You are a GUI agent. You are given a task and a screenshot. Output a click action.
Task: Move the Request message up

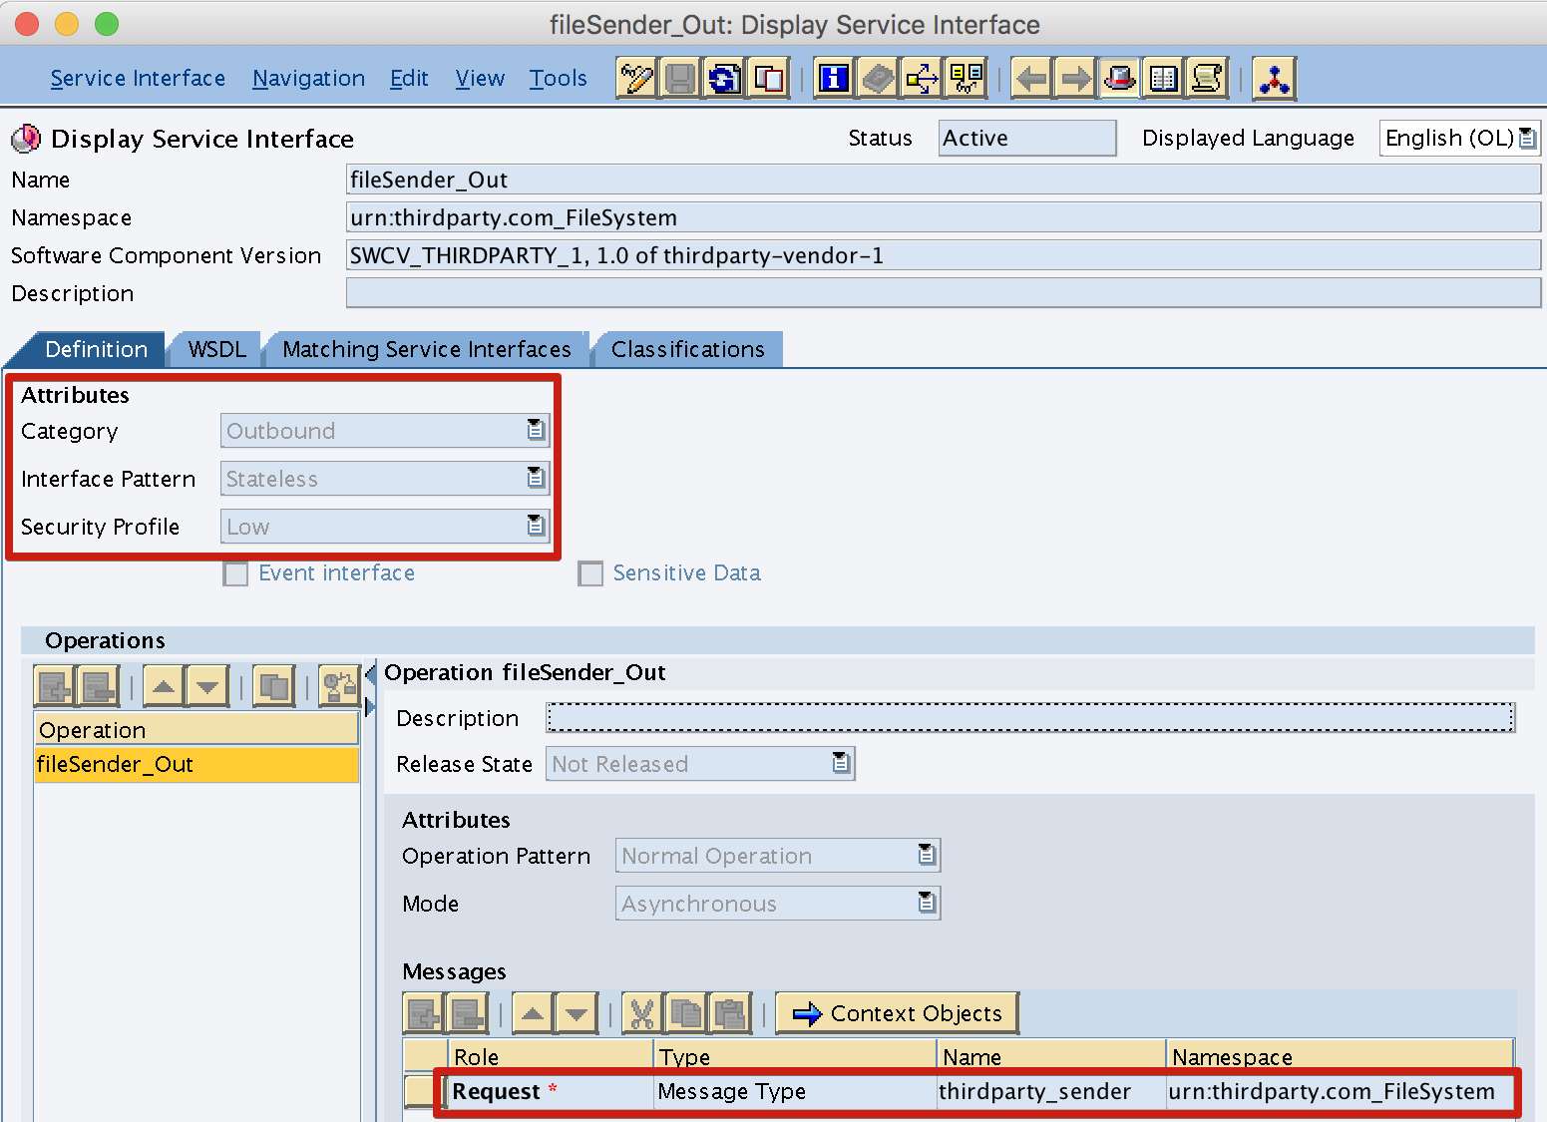coord(532,1012)
